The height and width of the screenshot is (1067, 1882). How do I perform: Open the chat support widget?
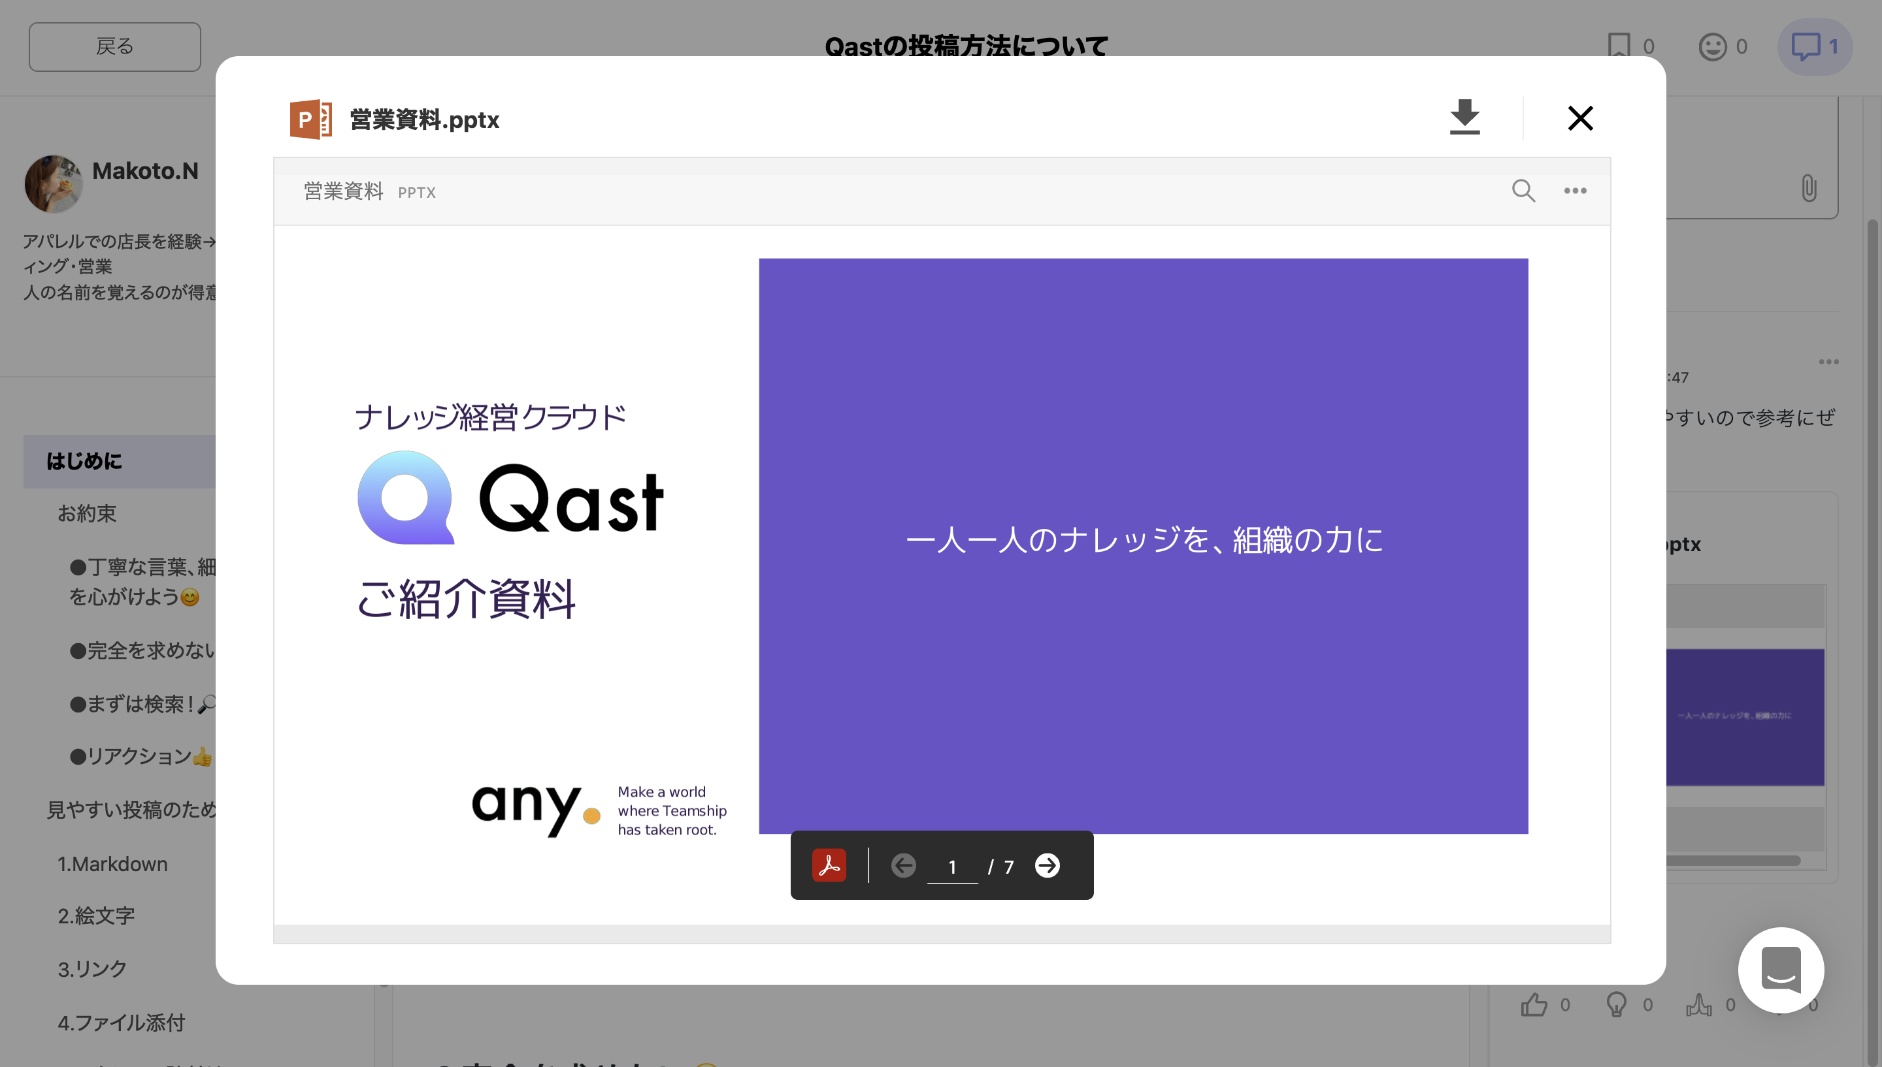(x=1781, y=970)
